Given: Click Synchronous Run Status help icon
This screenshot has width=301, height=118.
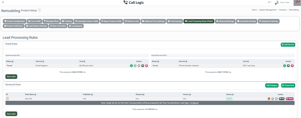Looking at the screenshot, I should coord(13,62).
